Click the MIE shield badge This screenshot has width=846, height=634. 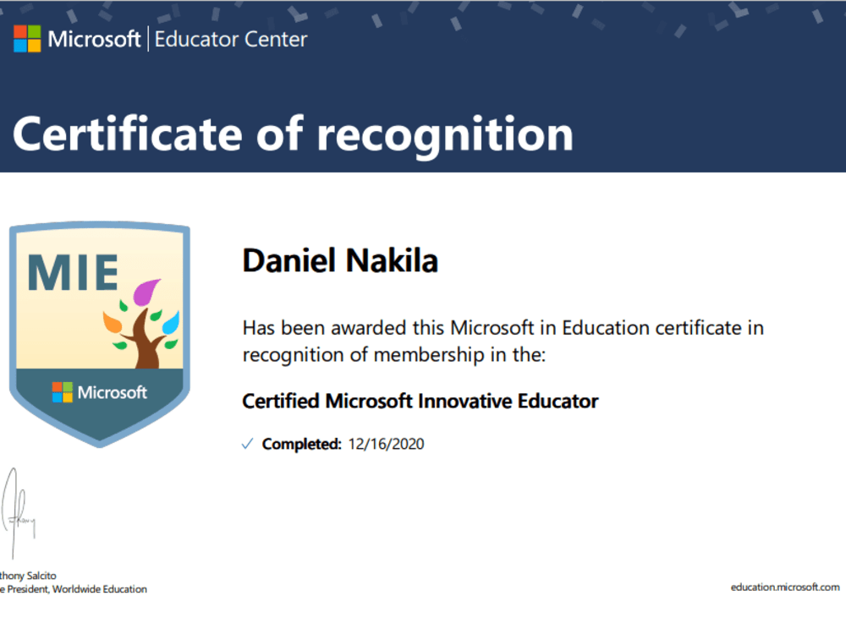100,334
